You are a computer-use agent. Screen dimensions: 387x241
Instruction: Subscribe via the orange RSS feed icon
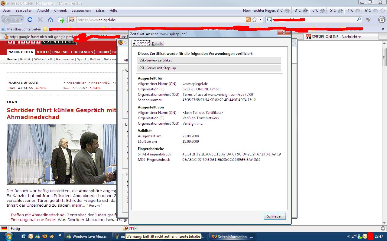248,20
